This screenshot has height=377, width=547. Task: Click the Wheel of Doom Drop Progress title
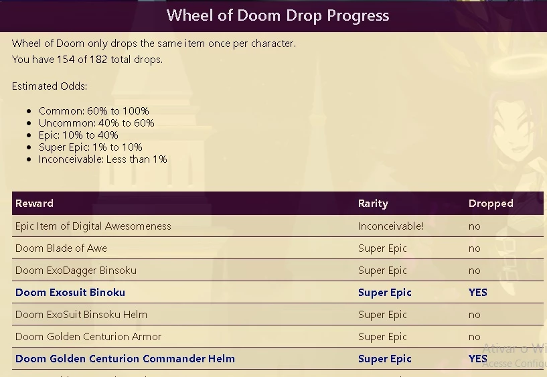[278, 15]
